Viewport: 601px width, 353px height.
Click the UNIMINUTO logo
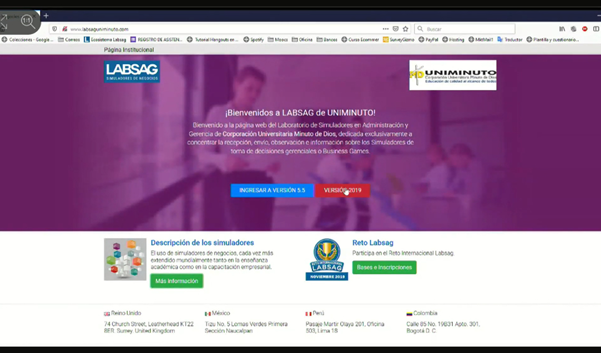coord(453,75)
